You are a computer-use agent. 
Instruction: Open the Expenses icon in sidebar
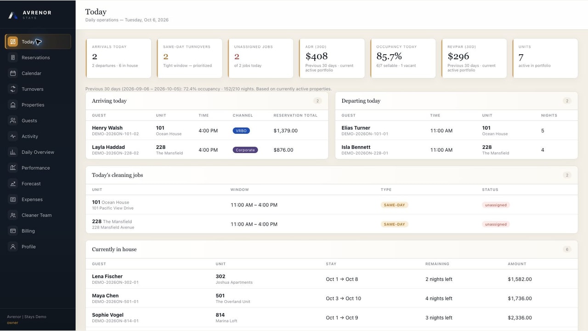tap(13, 200)
